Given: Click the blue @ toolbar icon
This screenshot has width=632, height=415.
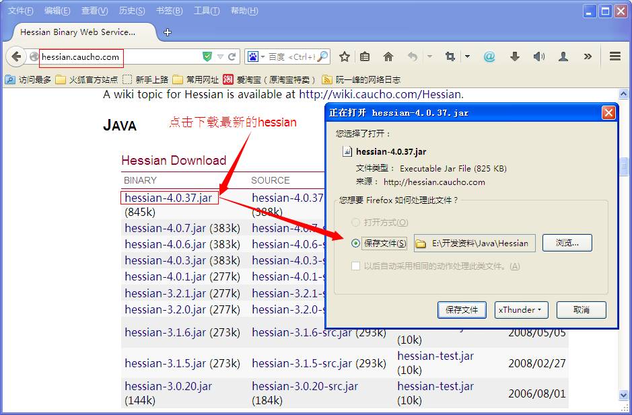Looking at the screenshot, I should pyautogui.click(x=489, y=56).
